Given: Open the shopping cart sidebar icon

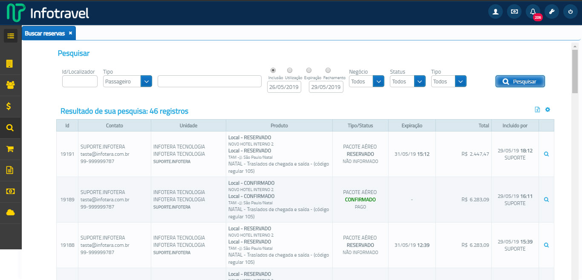Looking at the screenshot, I should click(x=10, y=149).
